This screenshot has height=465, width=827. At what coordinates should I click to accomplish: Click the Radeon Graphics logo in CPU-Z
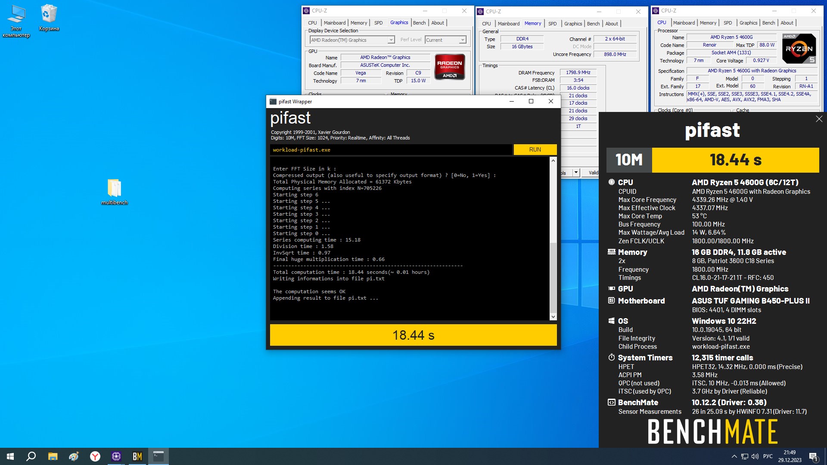click(450, 67)
